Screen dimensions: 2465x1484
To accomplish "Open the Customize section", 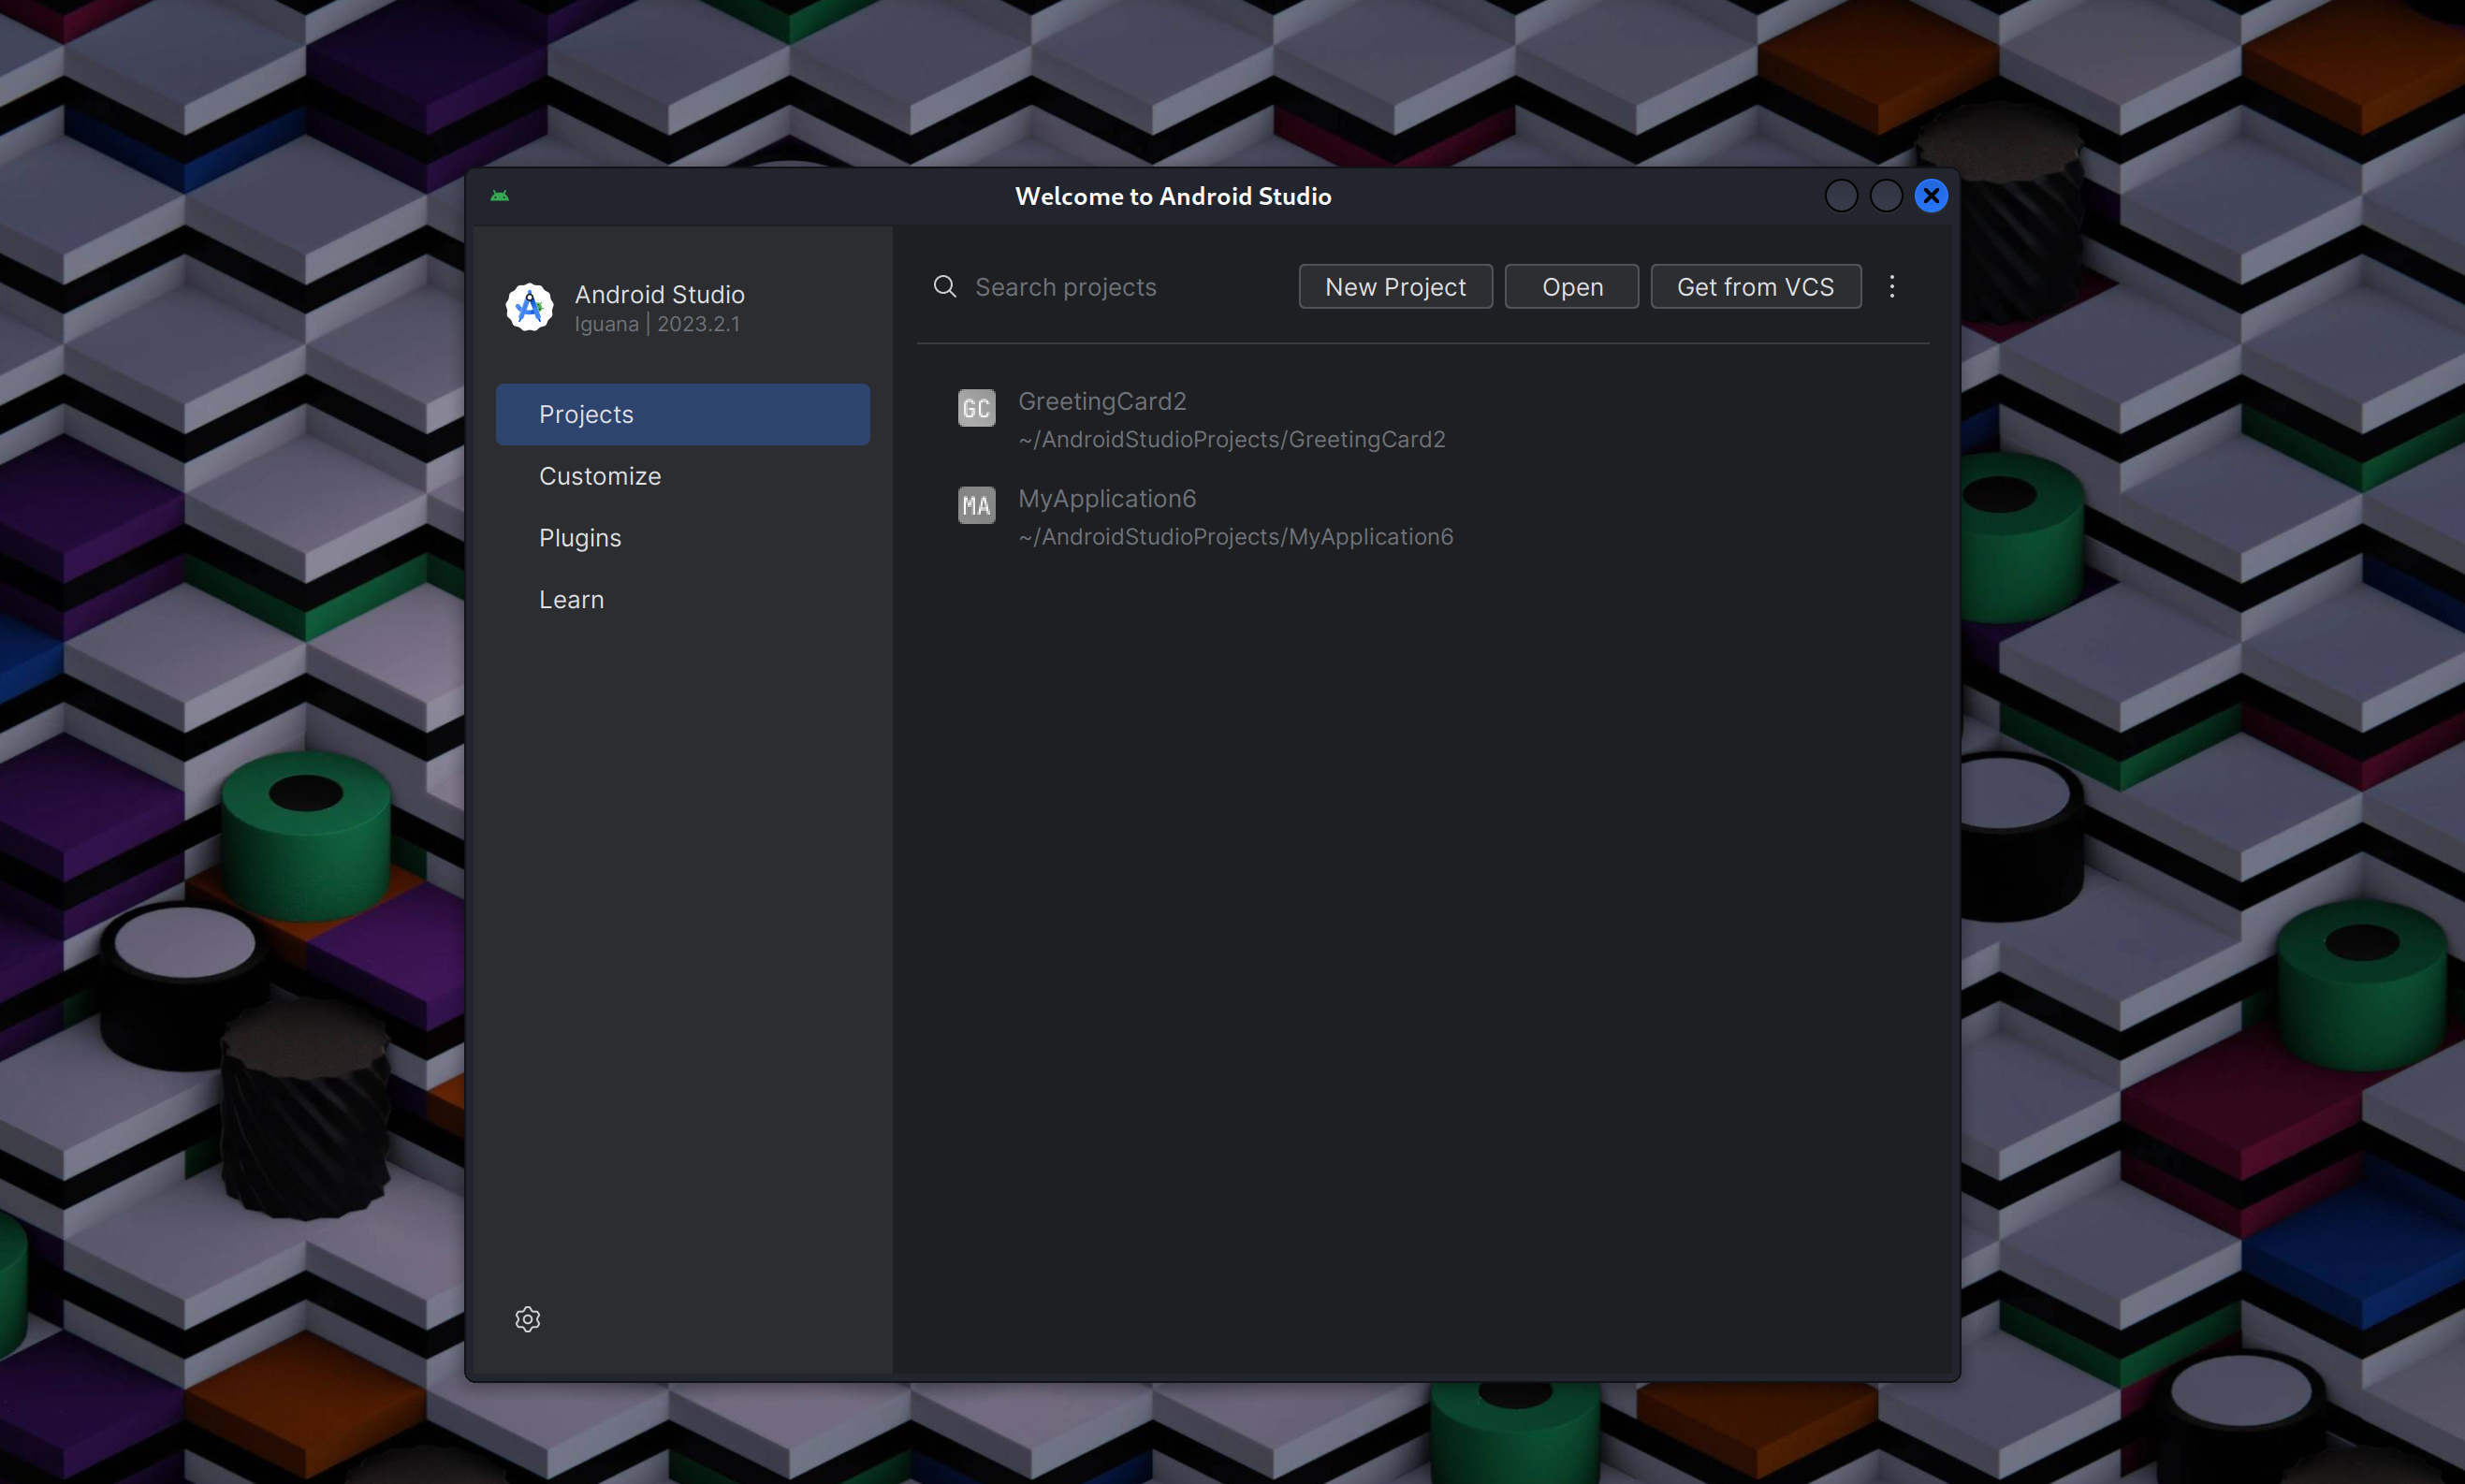I will coord(600,476).
